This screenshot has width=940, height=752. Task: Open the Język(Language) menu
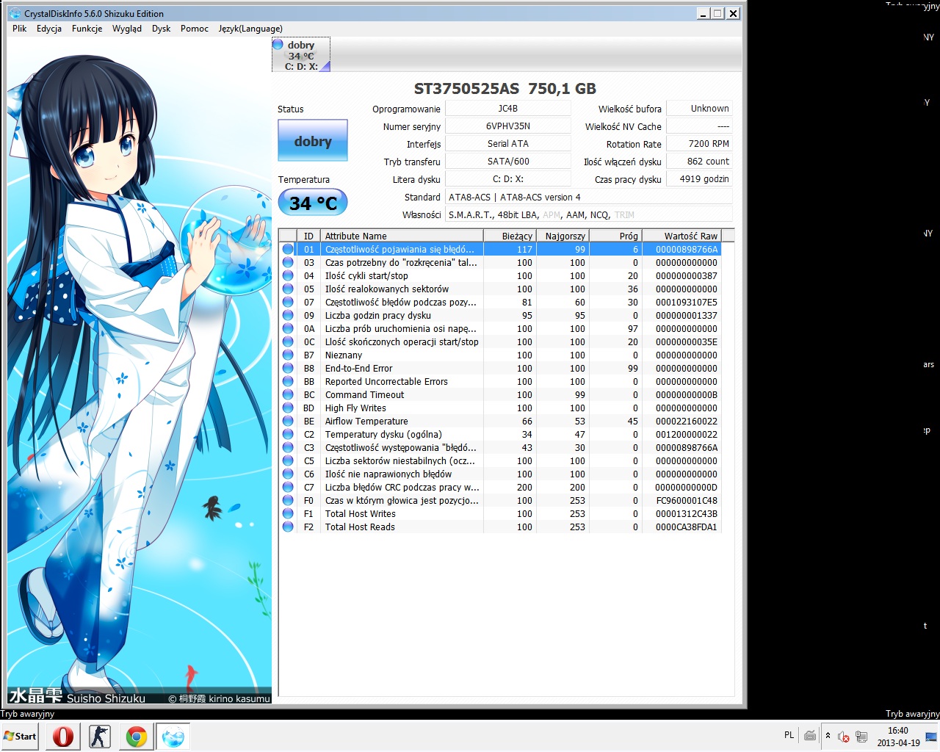coord(250,29)
